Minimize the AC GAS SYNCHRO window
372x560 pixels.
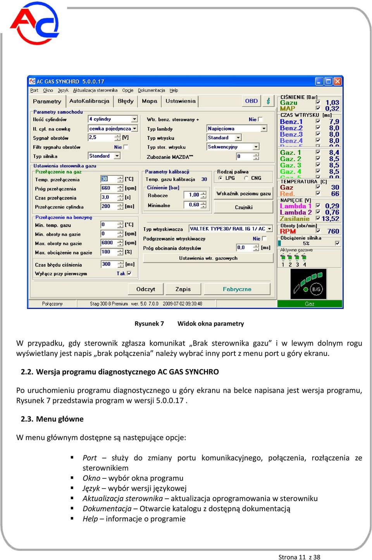[319, 81]
